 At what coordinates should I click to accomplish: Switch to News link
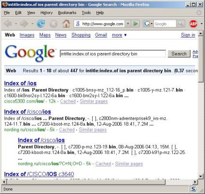point(61,35)
